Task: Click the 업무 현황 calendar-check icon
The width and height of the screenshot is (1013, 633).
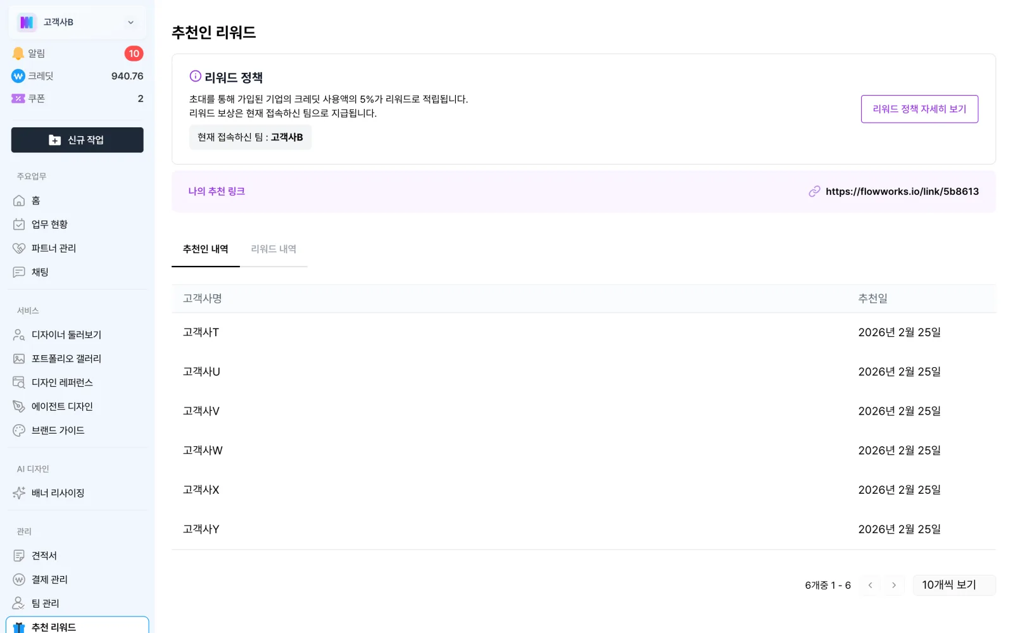Action: tap(19, 225)
